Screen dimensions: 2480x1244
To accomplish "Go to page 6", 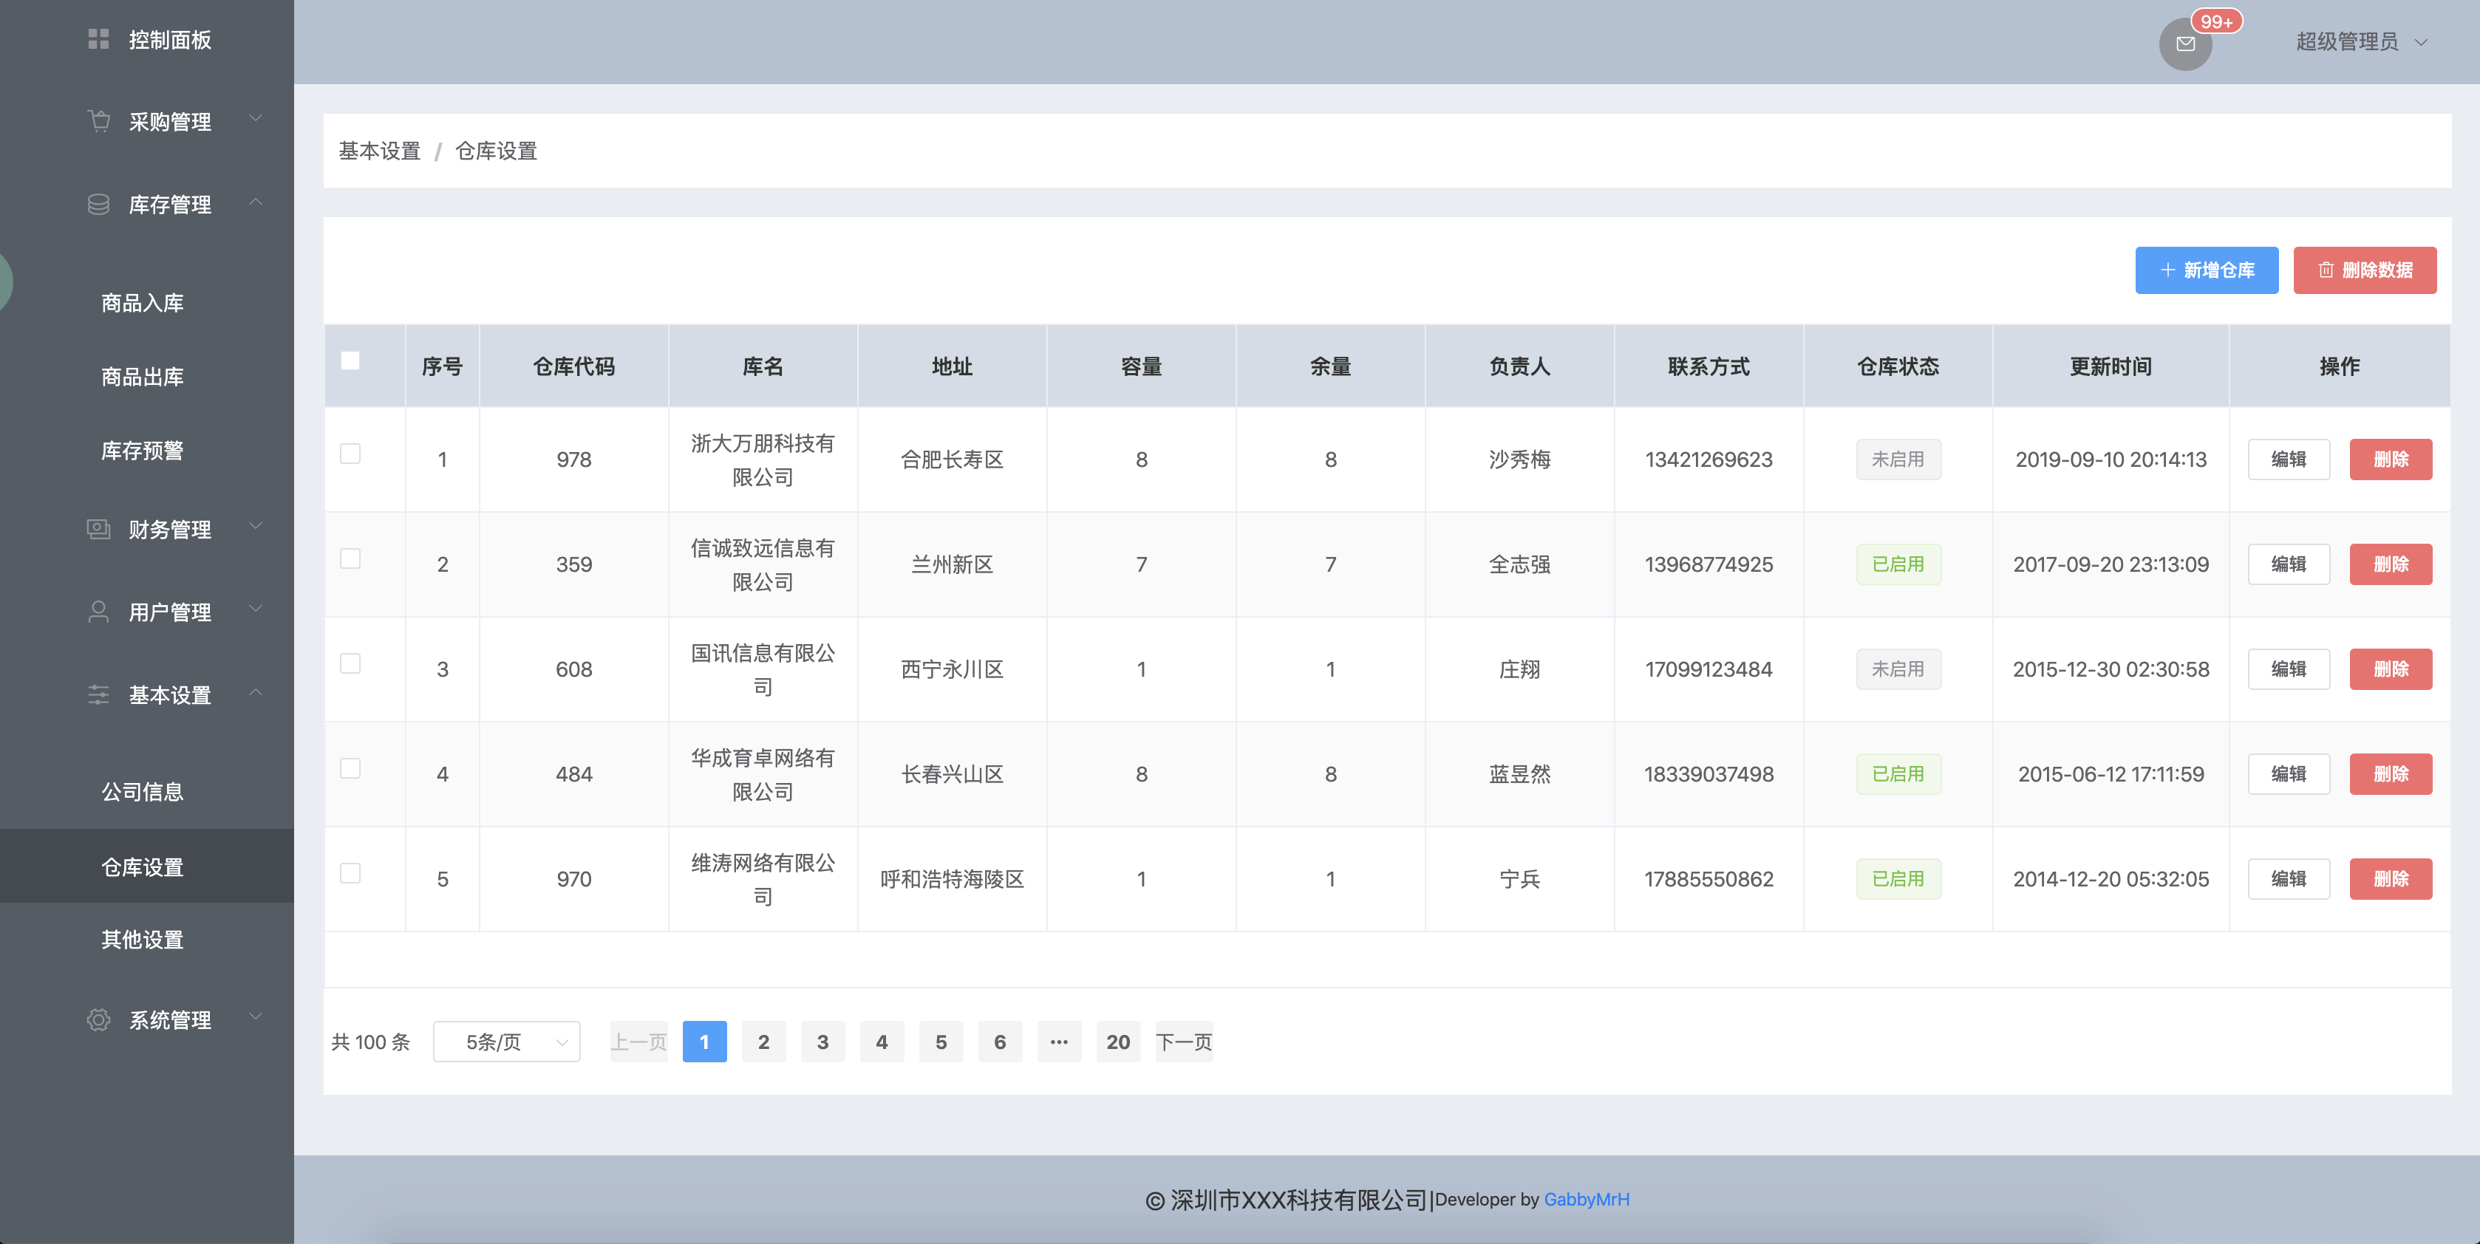I will tap(999, 1042).
